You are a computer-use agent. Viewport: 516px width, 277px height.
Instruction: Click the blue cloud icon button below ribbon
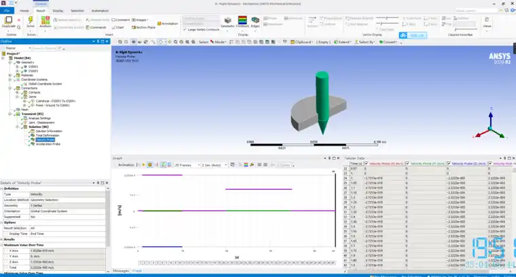[x=403, y=35]
